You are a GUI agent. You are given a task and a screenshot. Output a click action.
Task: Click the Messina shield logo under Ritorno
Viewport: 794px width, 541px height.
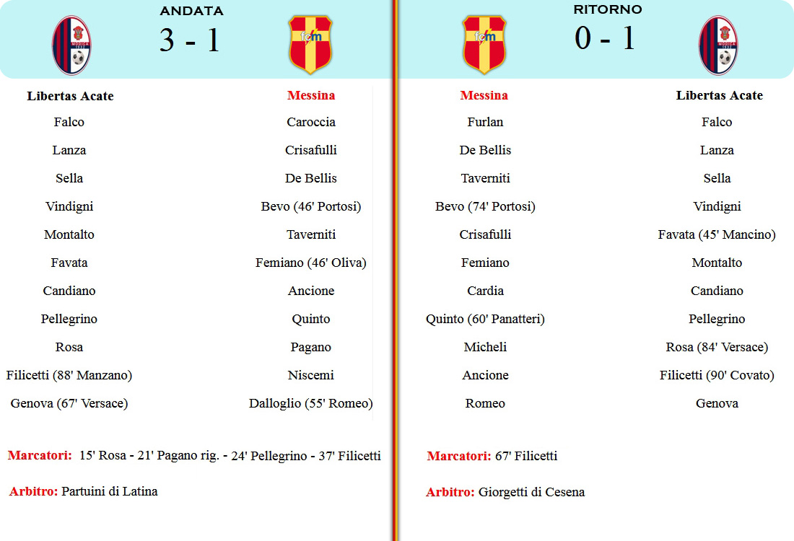tap(484, 45)
